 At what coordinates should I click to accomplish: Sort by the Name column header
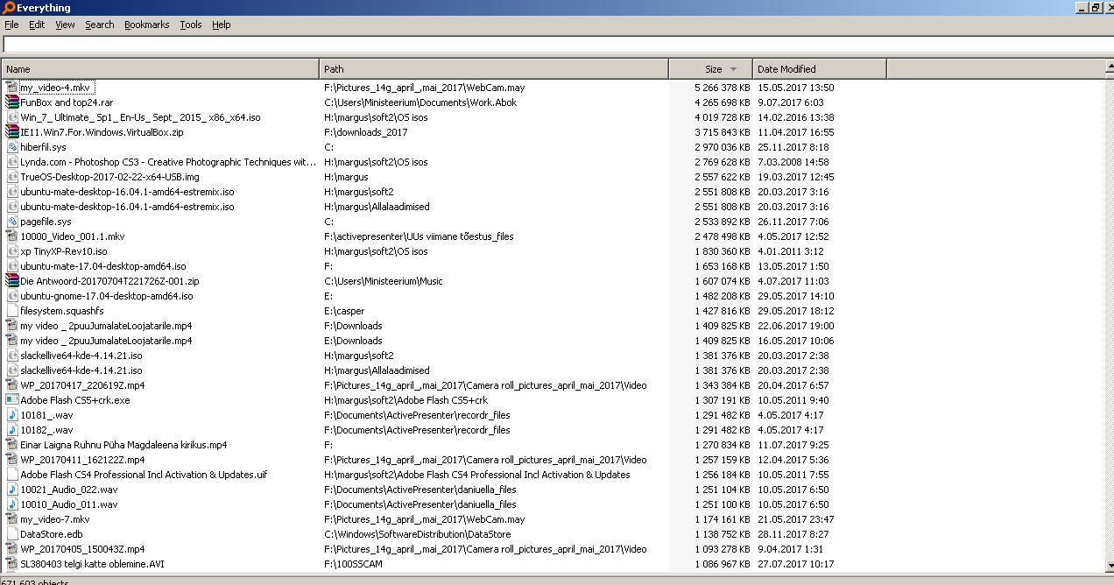(160, 69)
